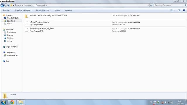Select Computador in the navigation pane
Image resolution: width=187 pixels, height=105 pixels.
[11, 52]
